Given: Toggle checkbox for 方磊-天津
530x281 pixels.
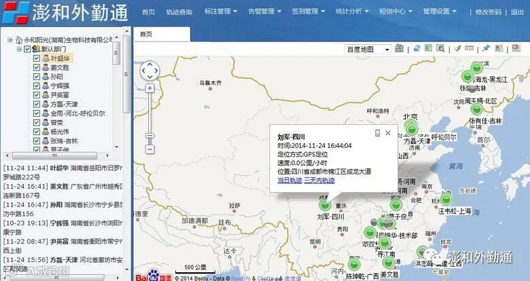Looking at the screenshot, I should [x=37, y=104].
